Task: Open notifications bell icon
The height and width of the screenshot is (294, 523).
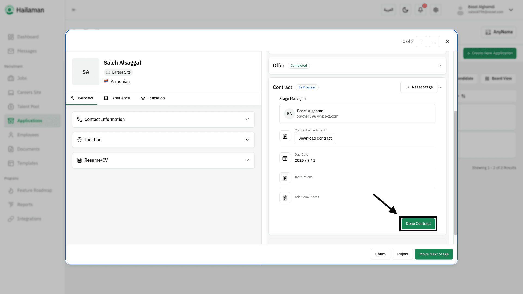Action: point(420,10)
